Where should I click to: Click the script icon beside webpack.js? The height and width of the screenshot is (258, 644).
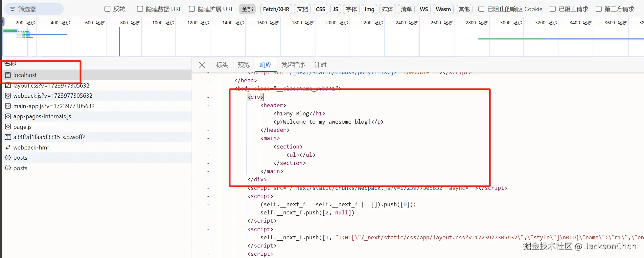(8, 96)
